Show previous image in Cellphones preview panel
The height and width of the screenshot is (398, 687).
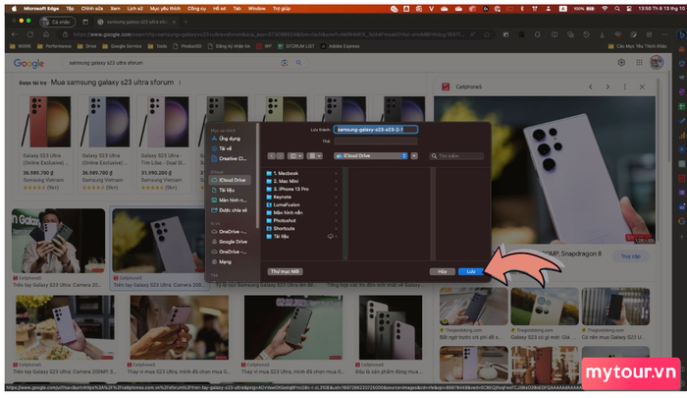point(591,86)
